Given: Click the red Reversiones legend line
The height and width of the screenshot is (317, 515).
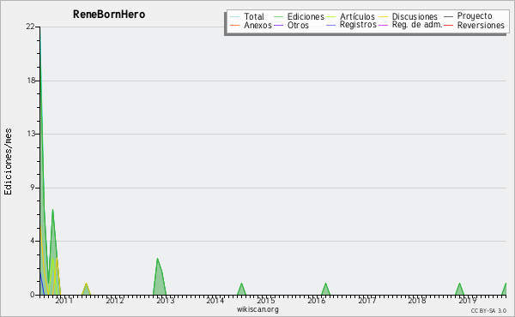Looking at the screenshot, I should [448, 25].
